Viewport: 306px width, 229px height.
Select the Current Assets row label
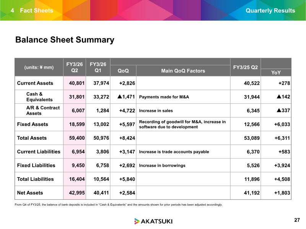35,83
